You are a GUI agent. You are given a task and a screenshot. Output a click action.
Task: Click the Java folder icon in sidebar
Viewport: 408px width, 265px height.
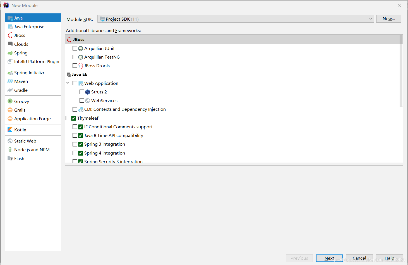tap(10, 18)
